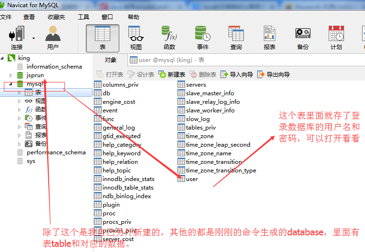Click the 导入向导 button

point(237,74)
